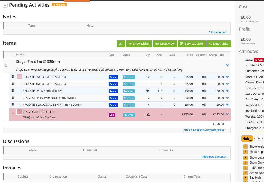The height and width of the screenshot is (182, 264).
Task: Open action chevron for STAGE STEP 150mm HIGH
Action: pyautogui.click(x=227, y=98)
